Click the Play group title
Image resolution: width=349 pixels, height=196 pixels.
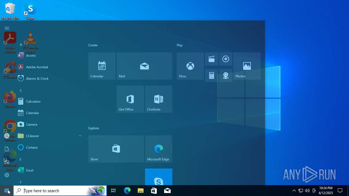point(180,45)
